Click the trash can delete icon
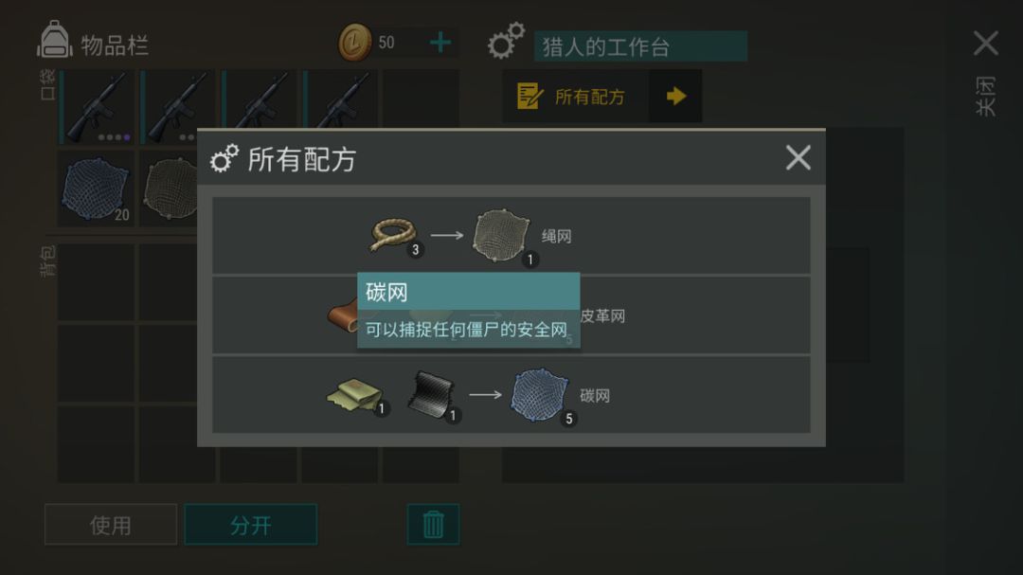This screenshot has width=1023, height=575. point(433,524)
